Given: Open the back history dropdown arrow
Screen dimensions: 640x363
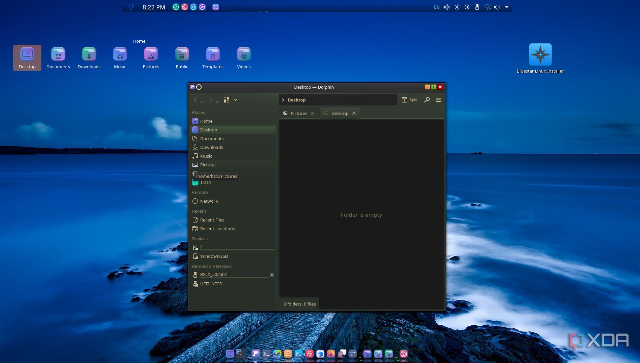Looking at the screenshot, I should [202, 102].
